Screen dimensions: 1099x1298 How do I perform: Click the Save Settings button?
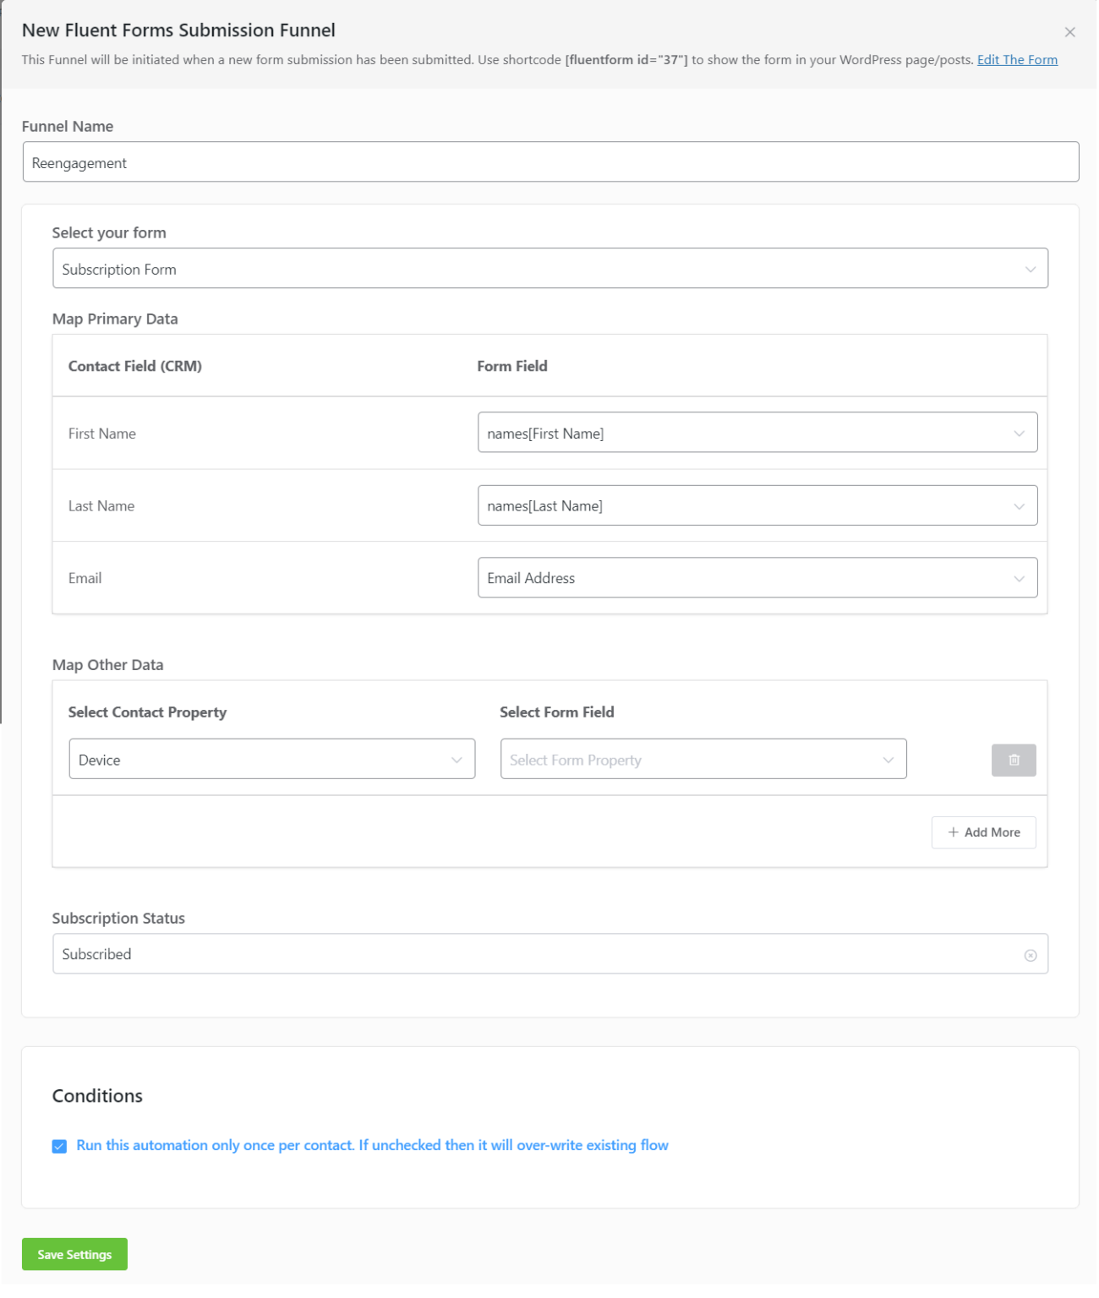[x=74, y=1254]
